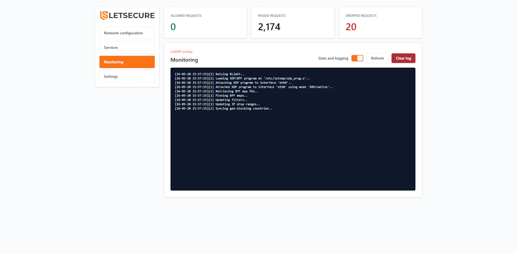517x254 pixels.
Task: Select the 'Loading XDP/BPF program' log line
Action: (242, 78)
